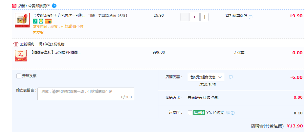Image resolution: width=307 pixels, height=132 pixels.
Task: Click the 宠粉福利 label
Action: pyautogui.click(x=27, y=44)
